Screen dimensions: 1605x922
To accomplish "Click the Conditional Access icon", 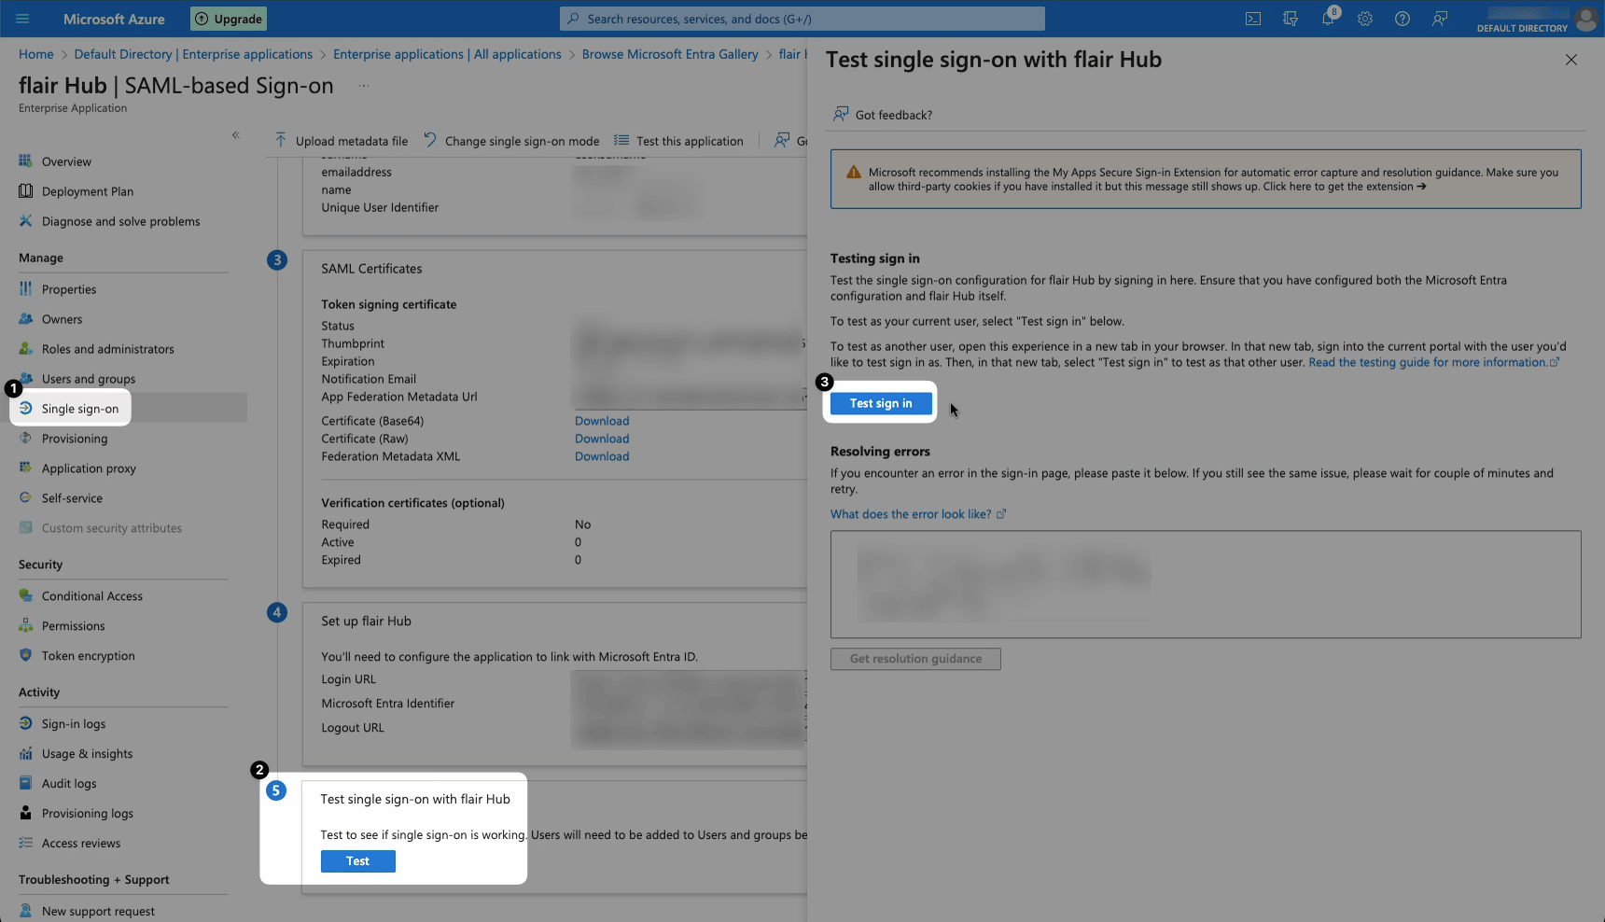I will point(26,596).
